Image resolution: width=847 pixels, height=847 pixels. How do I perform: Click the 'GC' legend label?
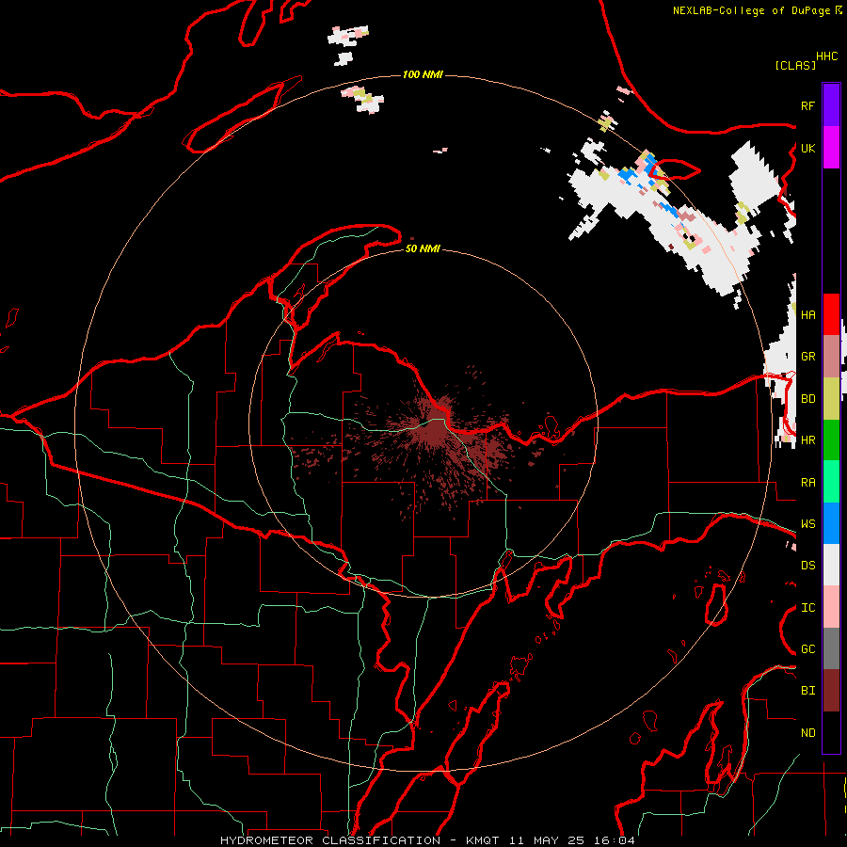pyautogui.click(x=807, y=649)
